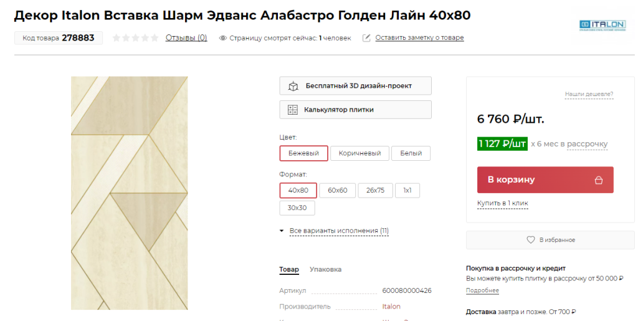
Task: Click the Производитель label
Action: [x=305, y=307]
